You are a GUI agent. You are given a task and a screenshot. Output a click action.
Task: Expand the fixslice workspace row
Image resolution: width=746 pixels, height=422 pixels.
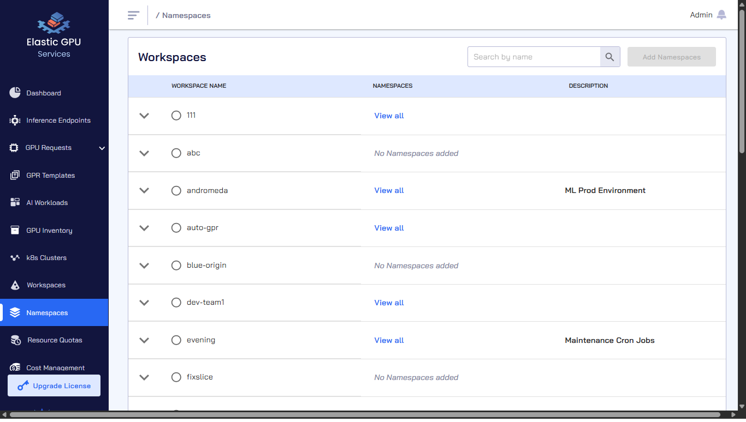pos(144,377)
